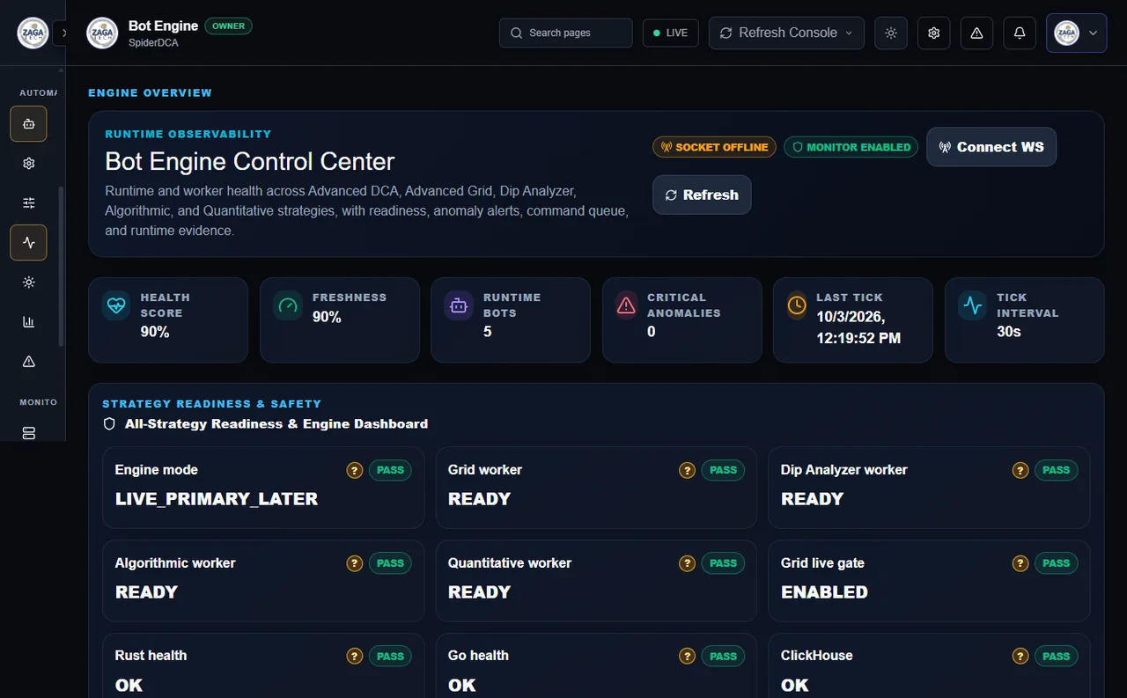
Task: Open the warning triangle icon in sidebar
Action: [x=29, y=362]
